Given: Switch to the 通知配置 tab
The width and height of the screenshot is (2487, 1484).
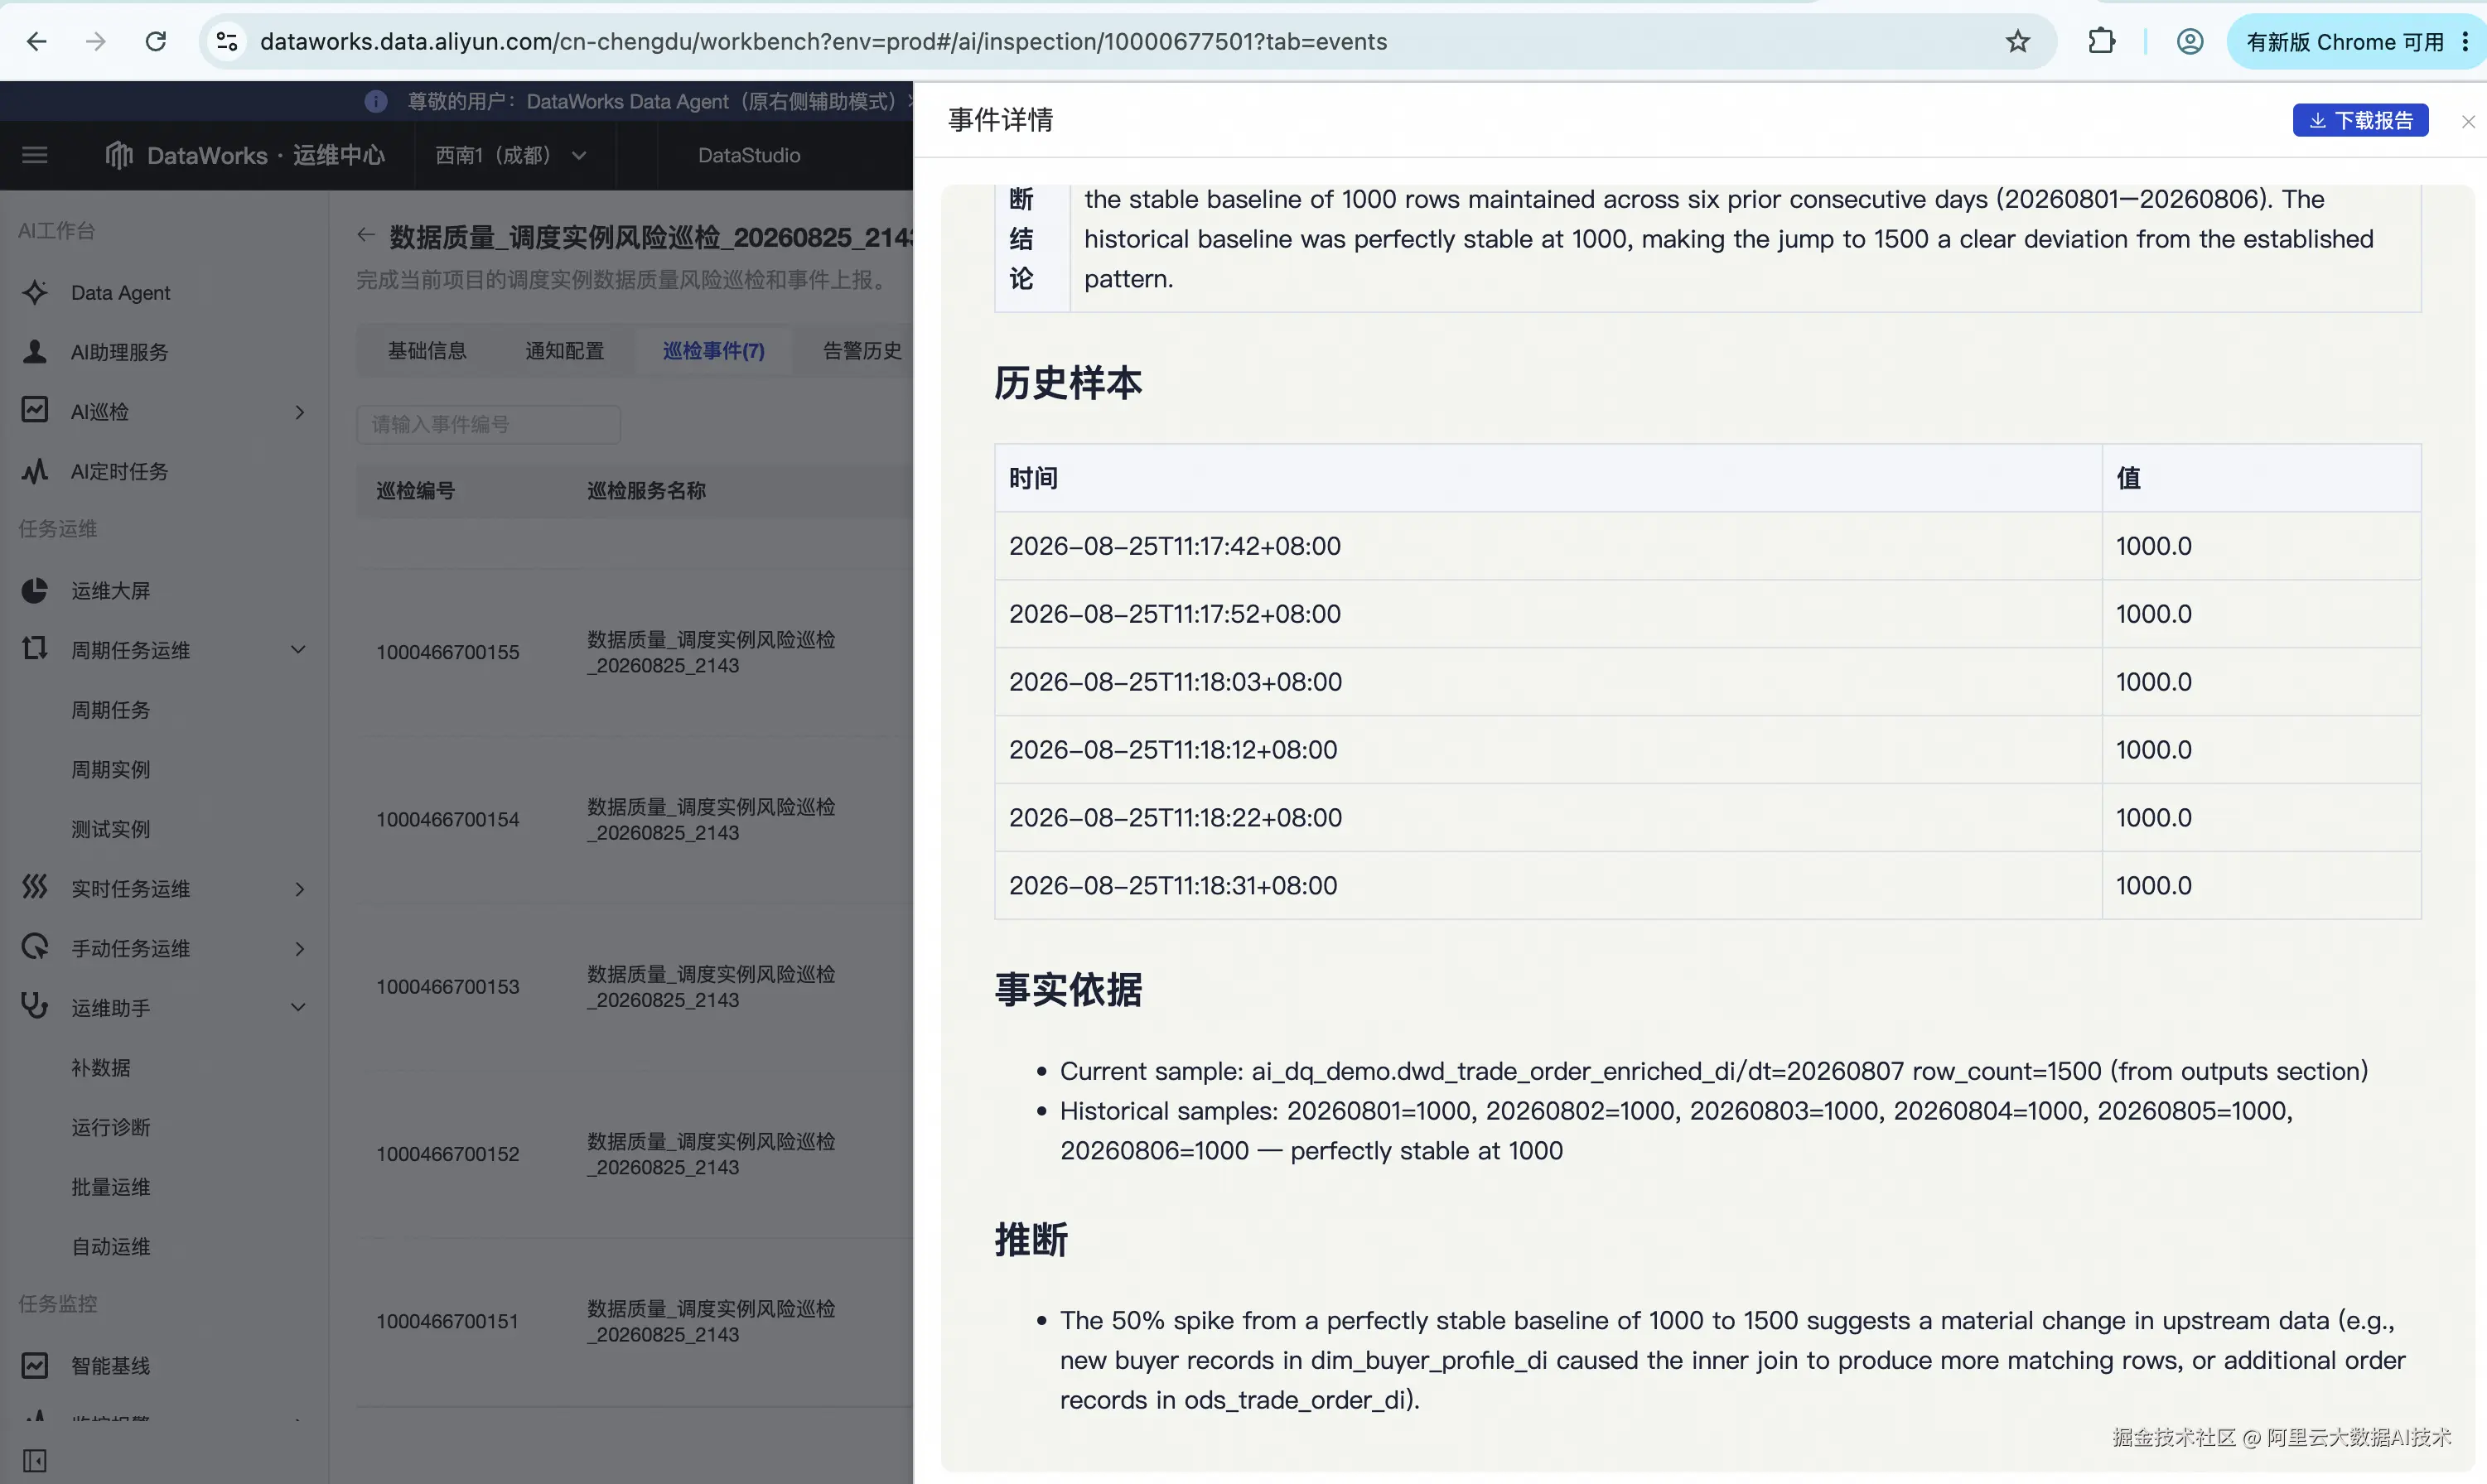Looking at the screenshot, I should pyautogui.click(x=565, y=350).
